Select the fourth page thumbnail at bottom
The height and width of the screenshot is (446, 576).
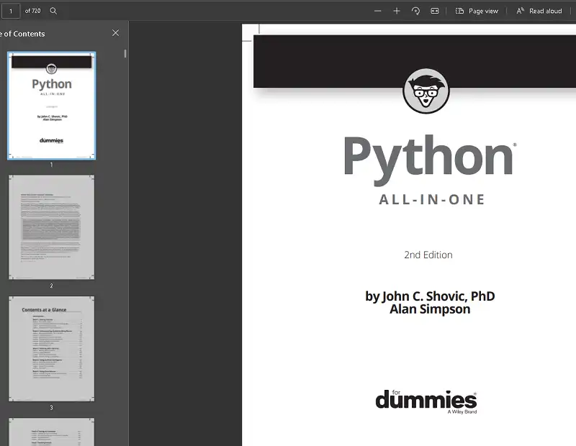tap(51, 432)
